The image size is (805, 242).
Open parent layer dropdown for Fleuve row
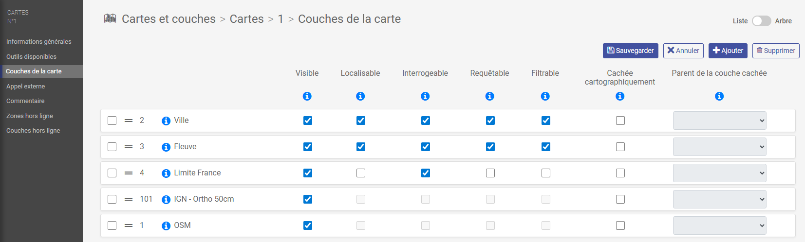tap(719, 147)
